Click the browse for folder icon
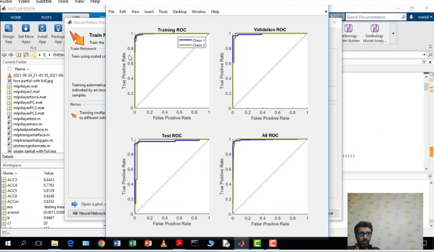The height and width of the screenshot is (252, 434). pyautogui.click(x=25, y=55)
